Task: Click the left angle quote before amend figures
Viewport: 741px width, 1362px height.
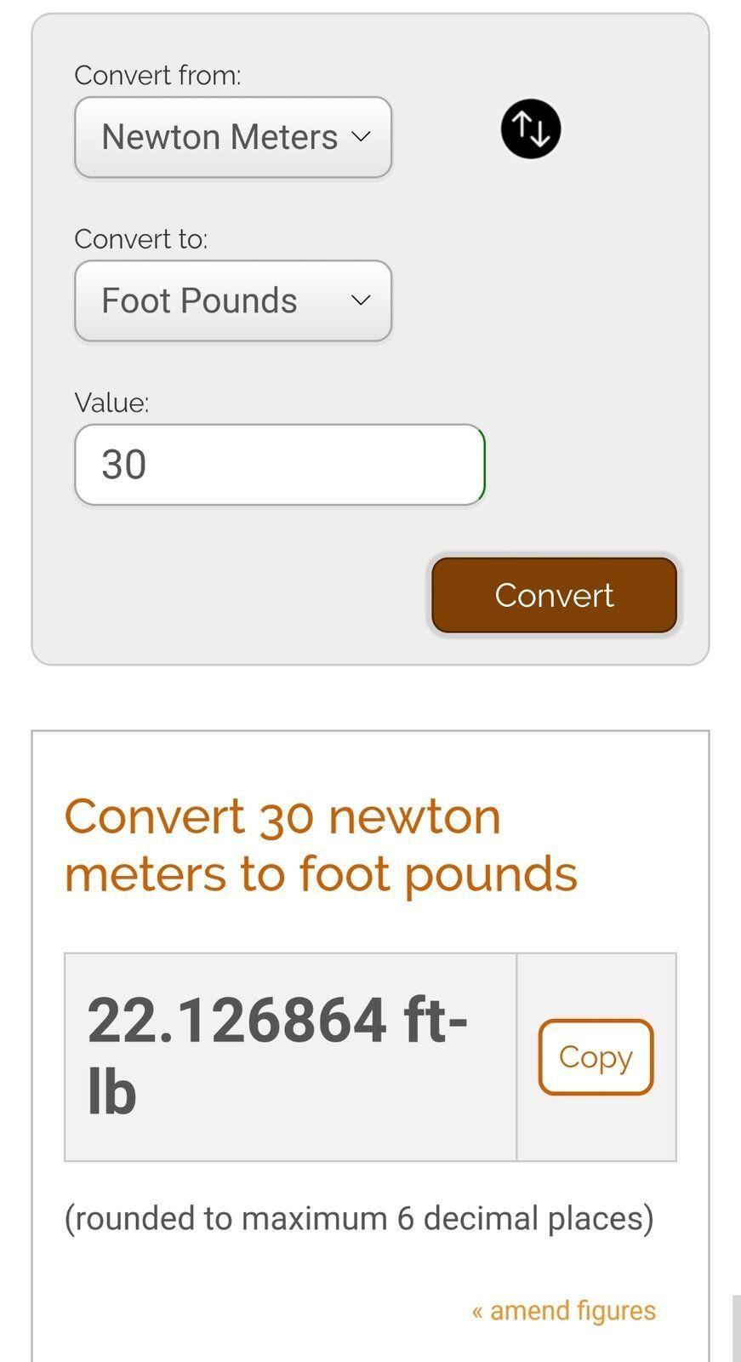Action: pos(477,1312)
